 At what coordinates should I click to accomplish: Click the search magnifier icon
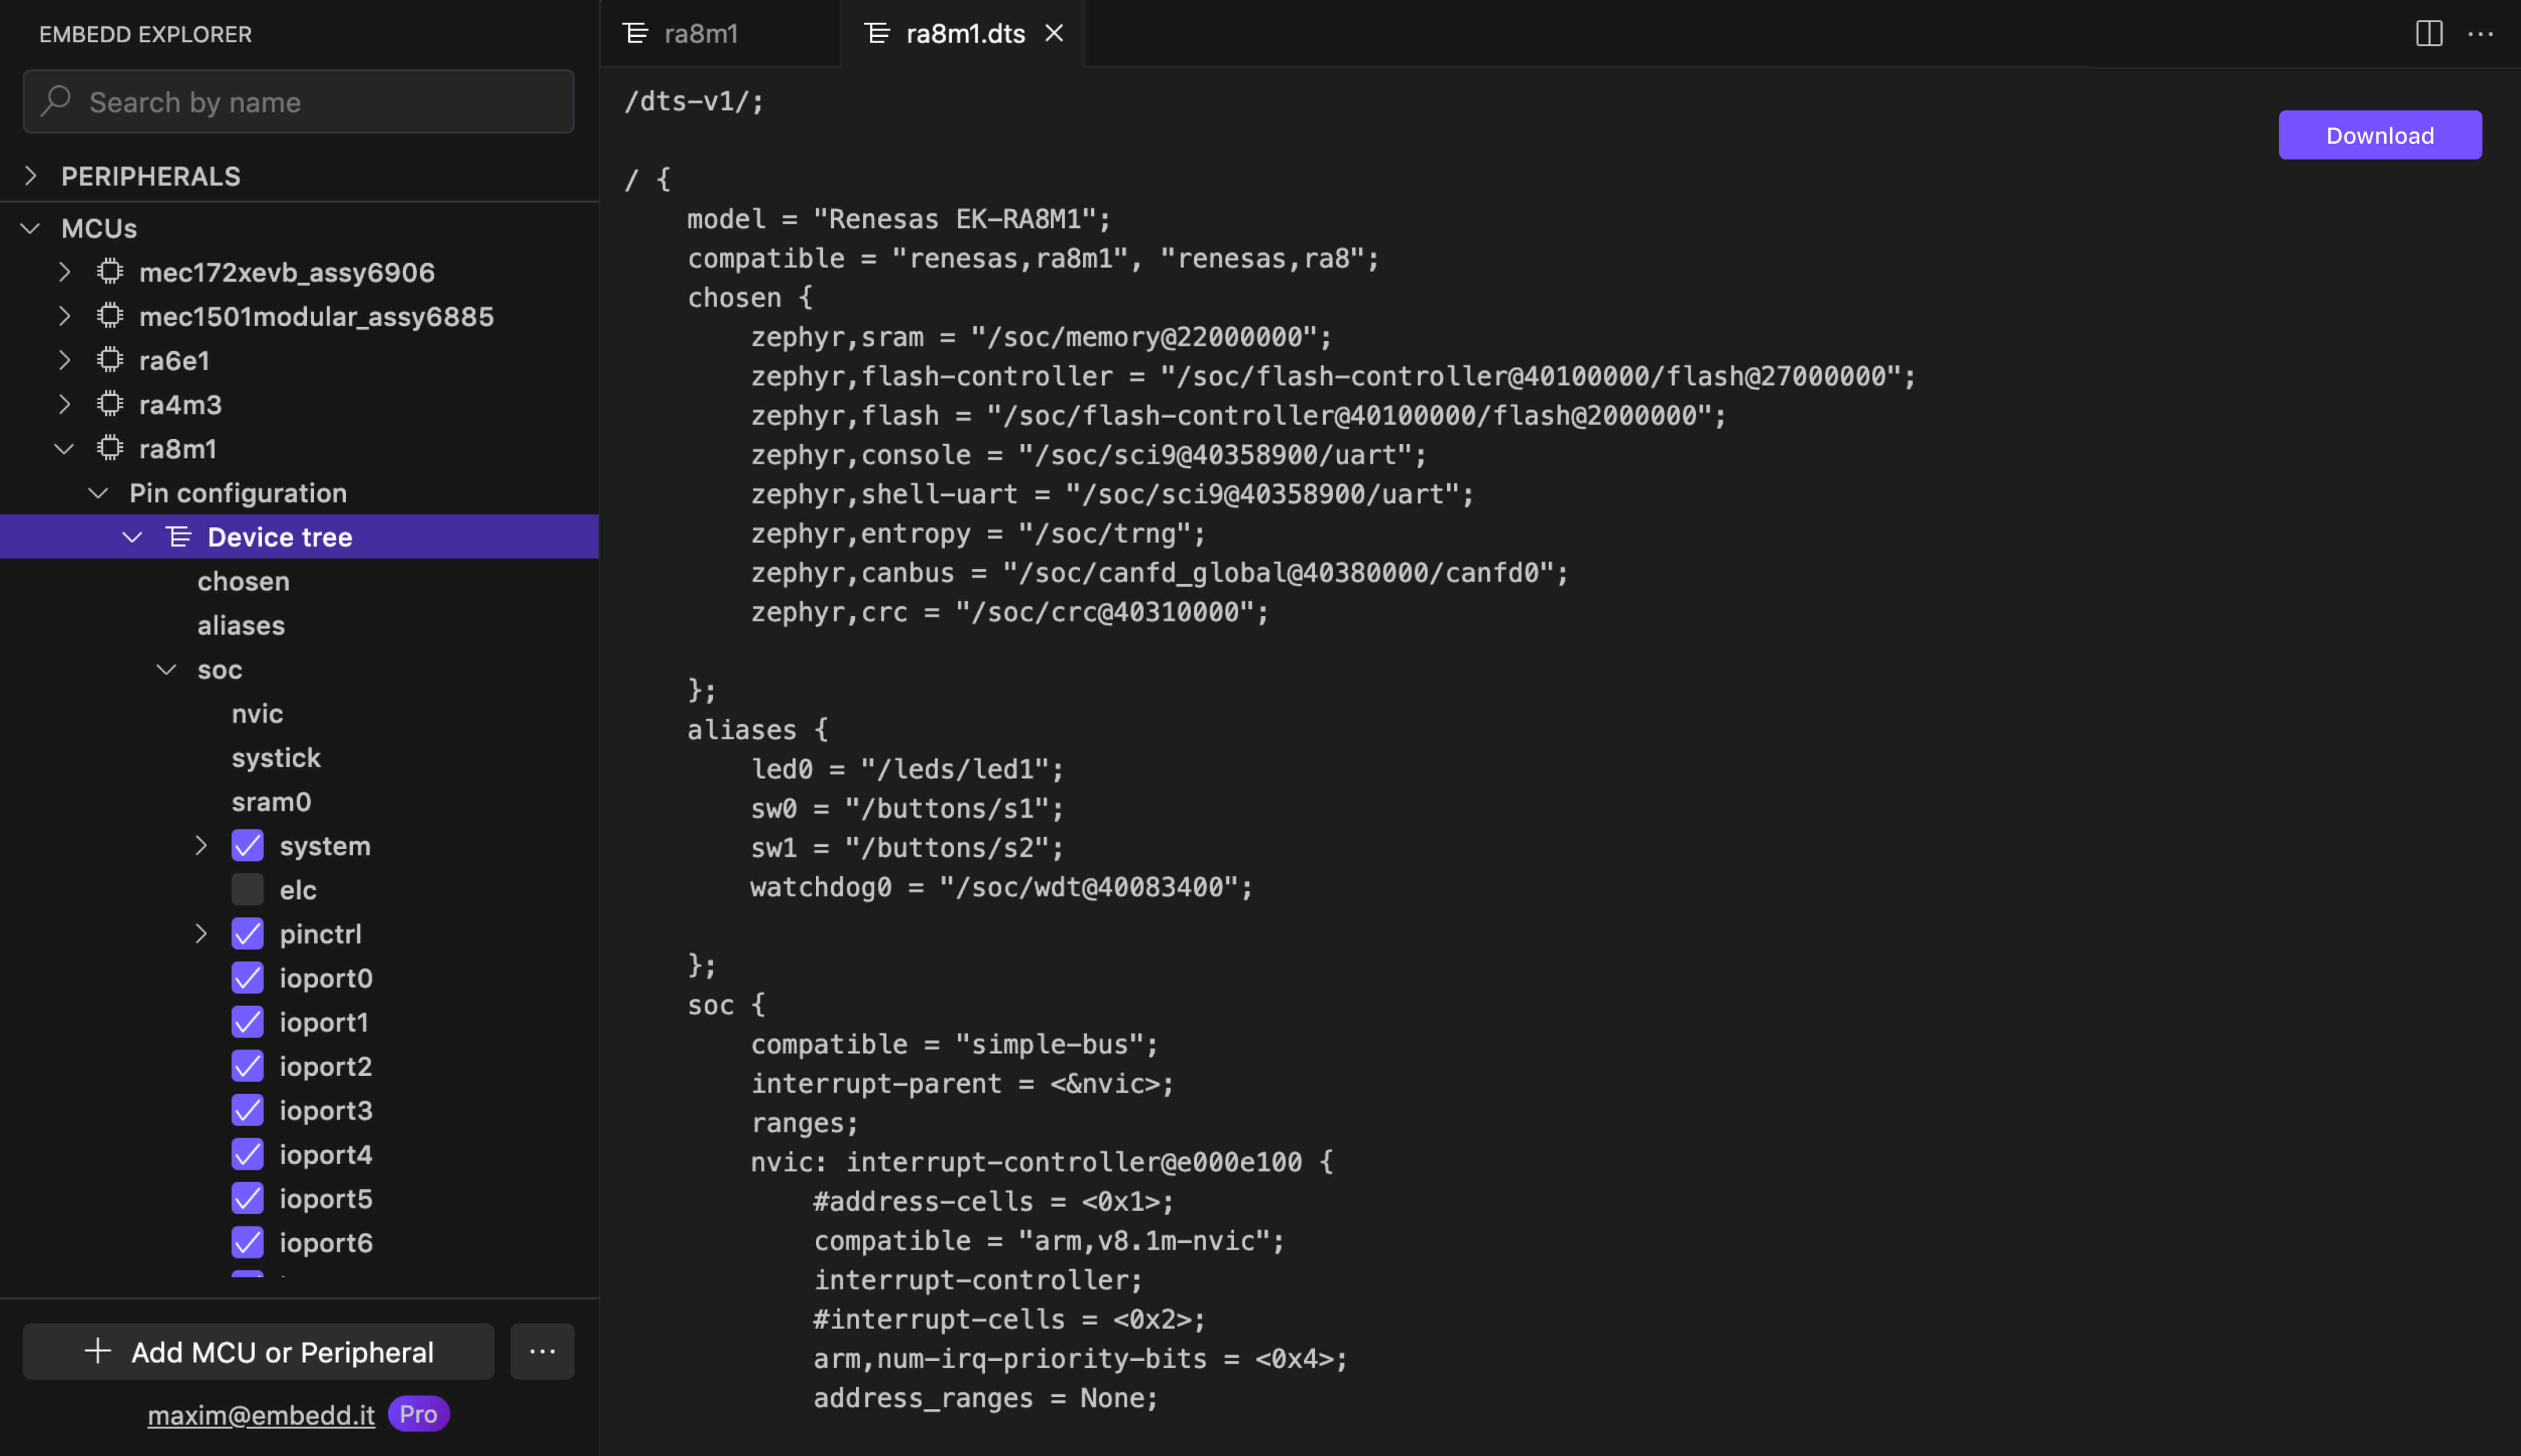[x=56, y=101]
